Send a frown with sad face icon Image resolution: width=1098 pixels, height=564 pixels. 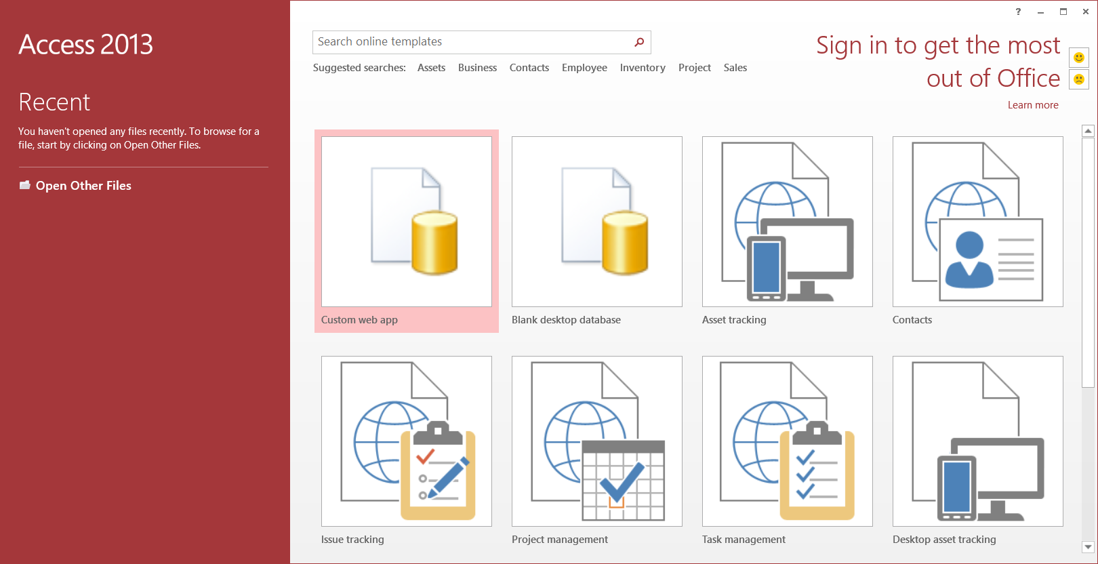pyautogui.click(x=1079, y=79)
